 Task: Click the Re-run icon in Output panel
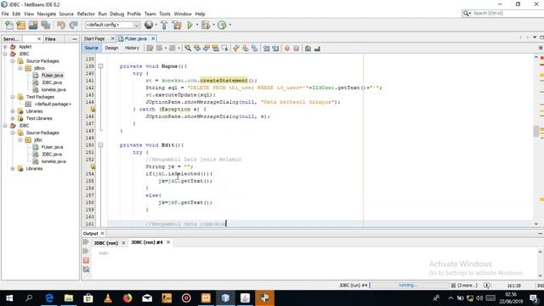[86, 242]
